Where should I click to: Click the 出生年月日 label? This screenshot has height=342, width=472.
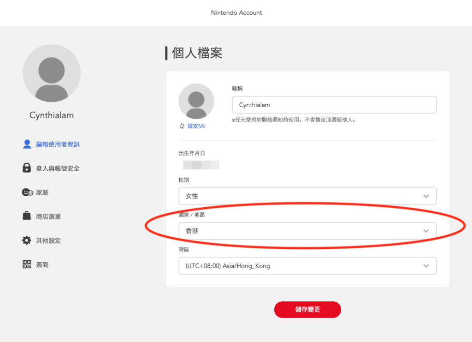click(192, 153)
